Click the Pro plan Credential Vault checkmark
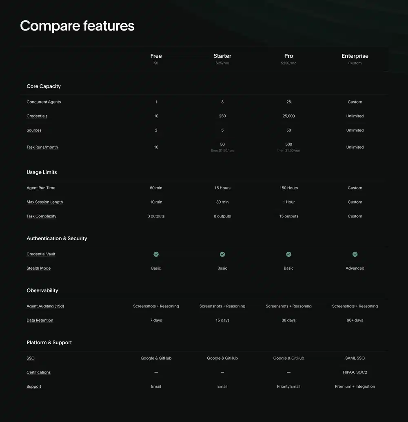 [288, 254]
